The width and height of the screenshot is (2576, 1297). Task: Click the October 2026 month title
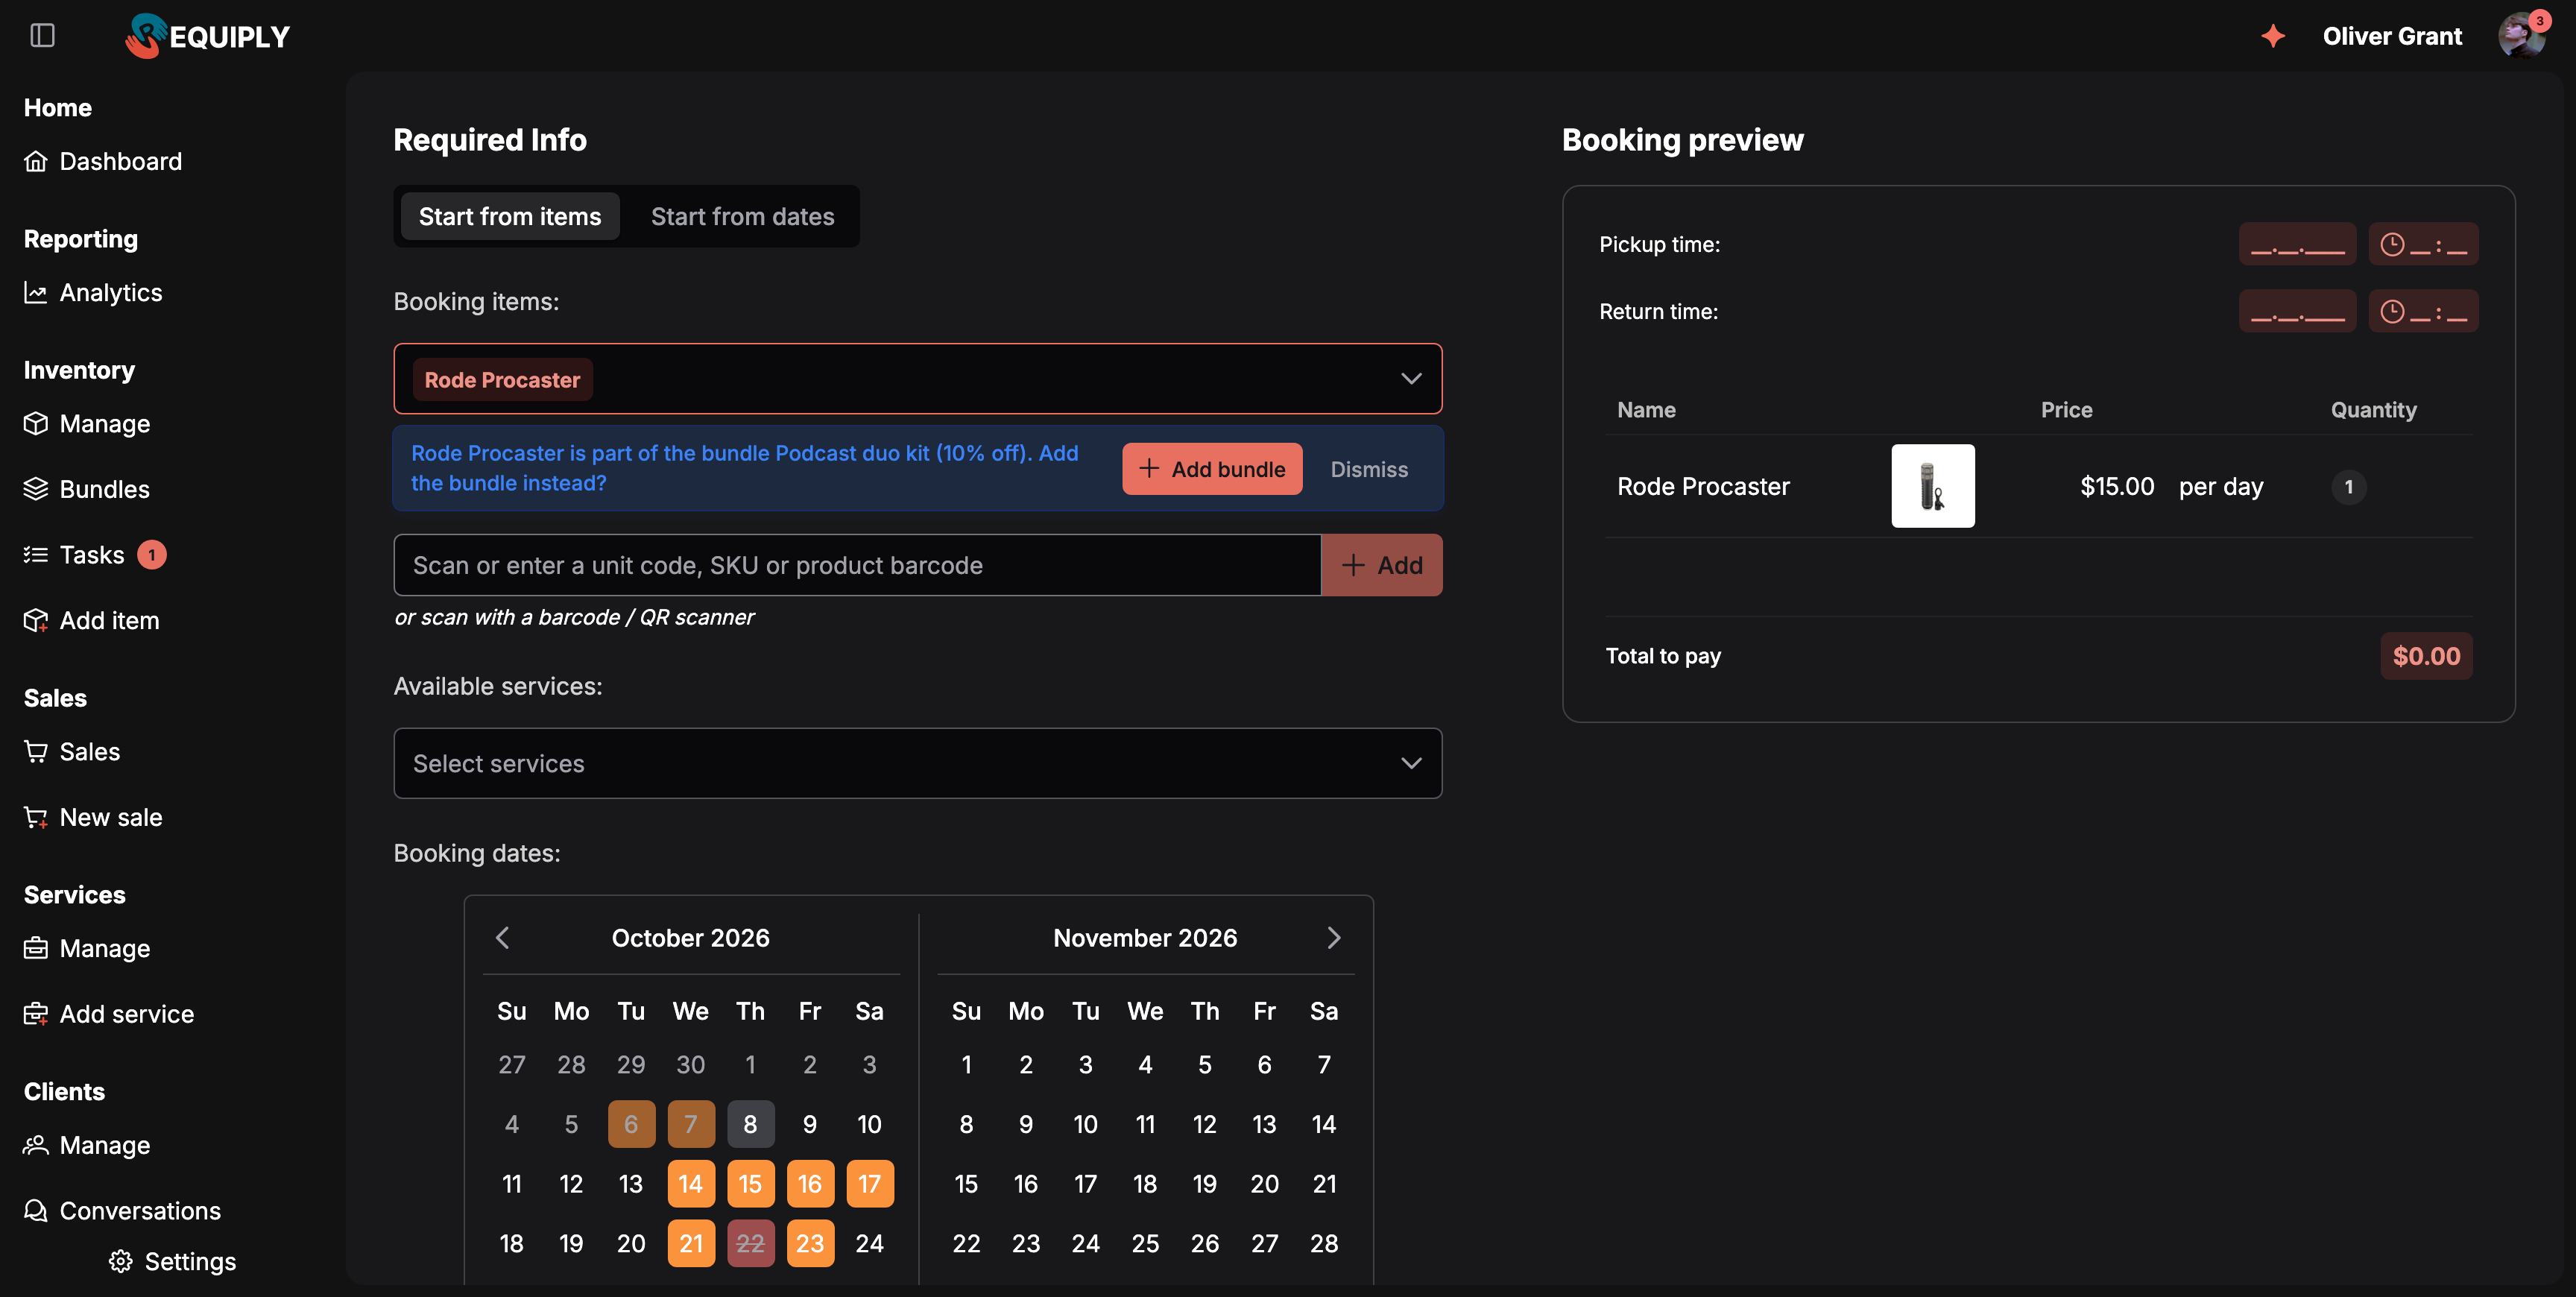pos(690,937)
